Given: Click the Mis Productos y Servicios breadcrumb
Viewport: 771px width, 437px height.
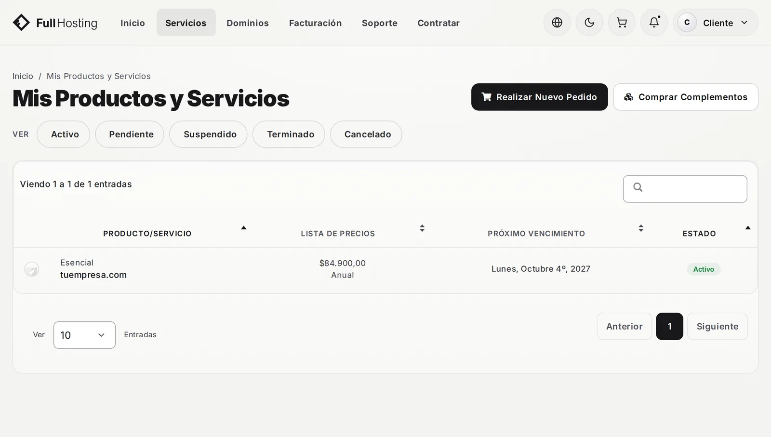Looking at the screenshot, I should pos(99,76).
